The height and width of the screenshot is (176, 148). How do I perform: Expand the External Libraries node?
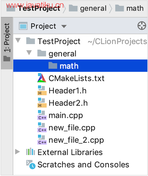[18, 152]
